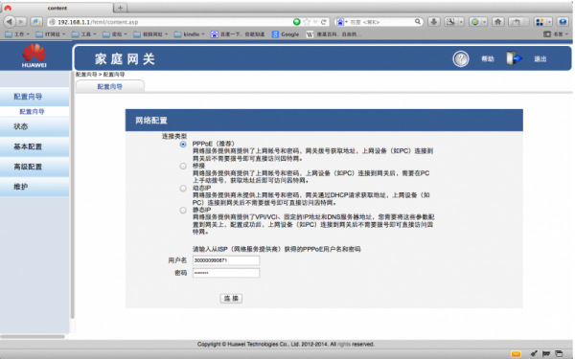Click the window icon in status bar

pyautogui.click(x=559, y=354)
